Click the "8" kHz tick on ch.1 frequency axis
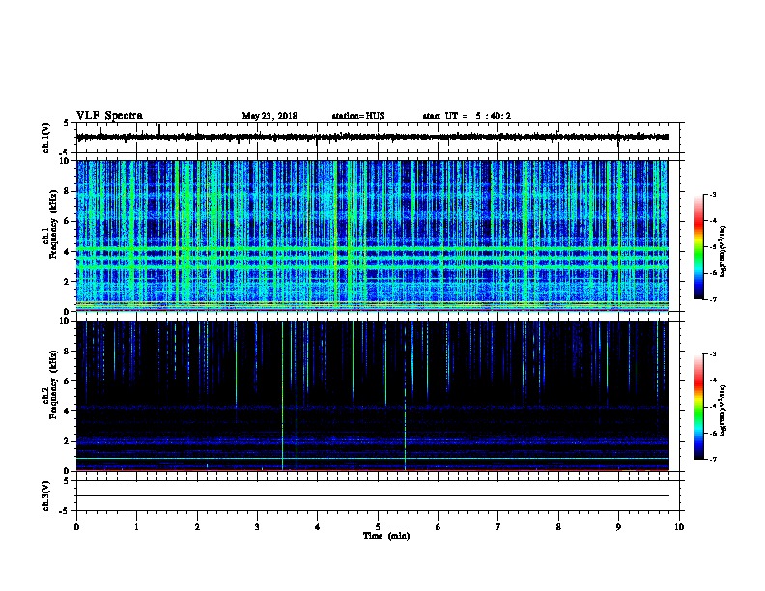Image resolution: width=765 pixels, height=591 pixels. click(67, 191)
